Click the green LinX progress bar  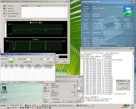(11, 62)
